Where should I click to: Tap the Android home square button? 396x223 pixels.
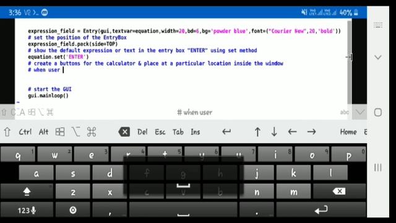coord(378,112)
